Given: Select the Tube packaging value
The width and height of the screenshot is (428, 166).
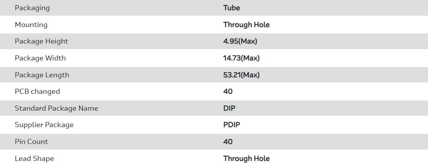Looking at the screenshot, I should 232,8.
